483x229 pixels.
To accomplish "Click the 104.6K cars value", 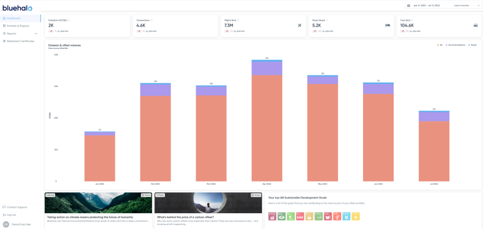I will click(407, 25).
